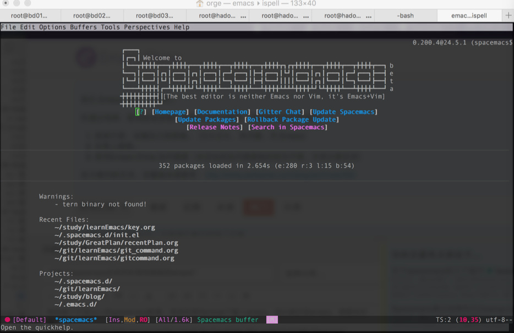Open recent file ~/git/learnEmacs/git_command.org
Image resolution: width=514 pixels, height=333 pixels.
point(116,250)
